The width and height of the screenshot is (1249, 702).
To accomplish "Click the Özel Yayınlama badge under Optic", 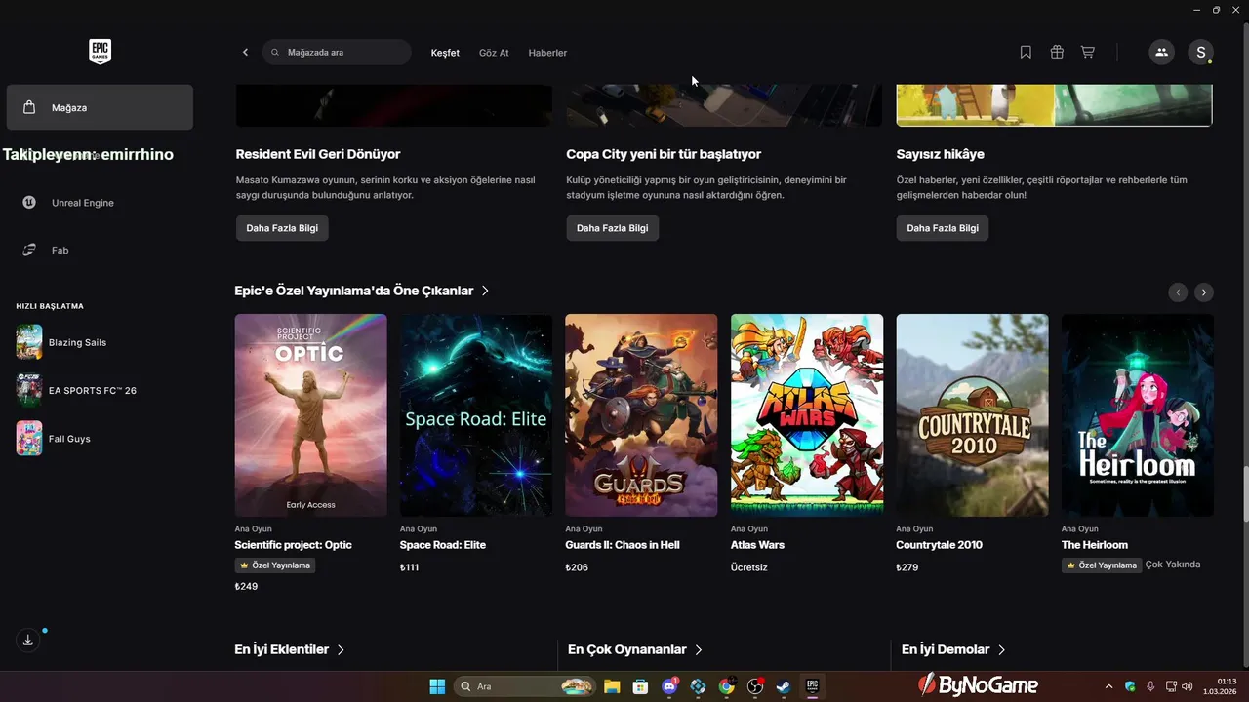I will click(x=275, y=565).
